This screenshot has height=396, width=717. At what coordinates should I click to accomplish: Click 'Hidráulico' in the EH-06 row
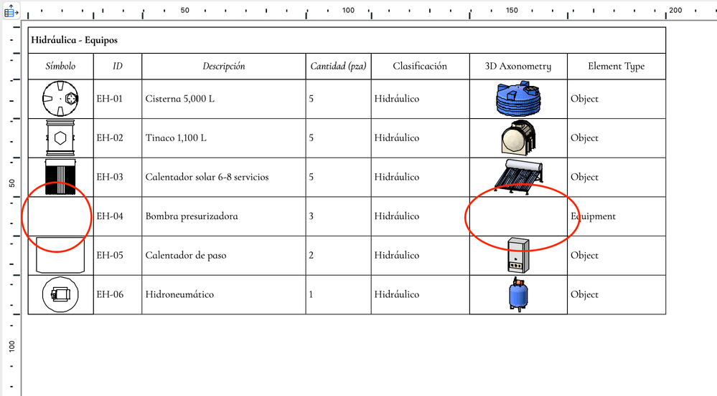(396, 295)
